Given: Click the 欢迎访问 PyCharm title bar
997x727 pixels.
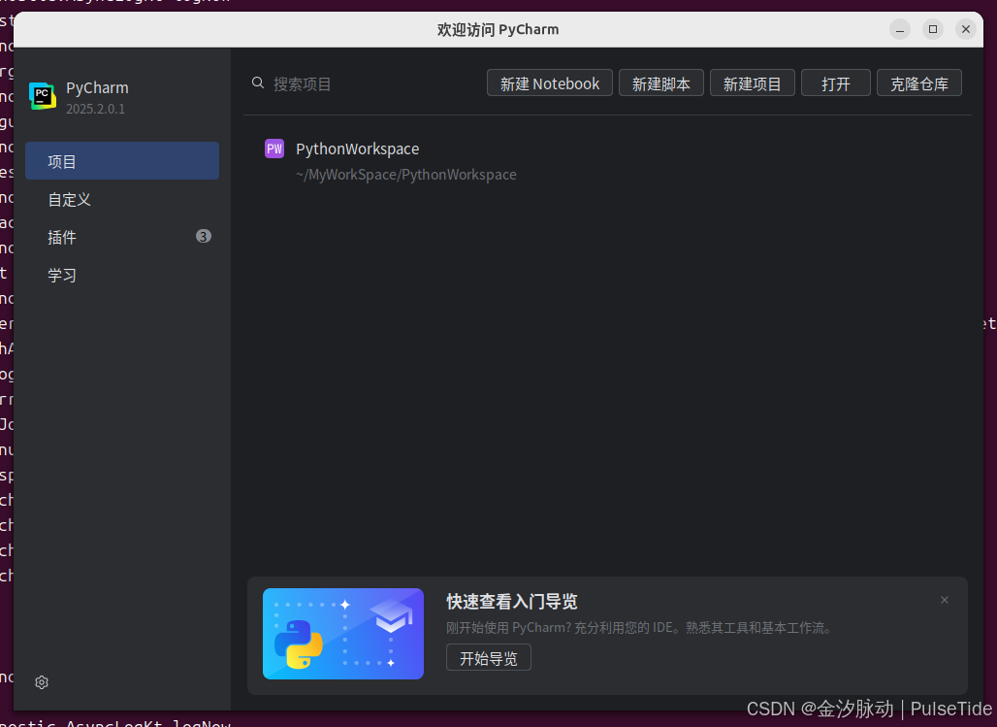Looking at the screenshot, I should (498, 29).
